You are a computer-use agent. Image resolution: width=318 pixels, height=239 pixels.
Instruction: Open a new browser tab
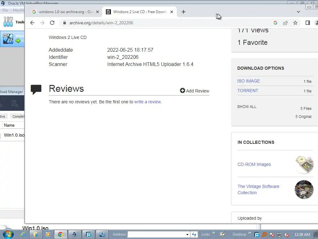pyautogui.click(x=183, y=12)
